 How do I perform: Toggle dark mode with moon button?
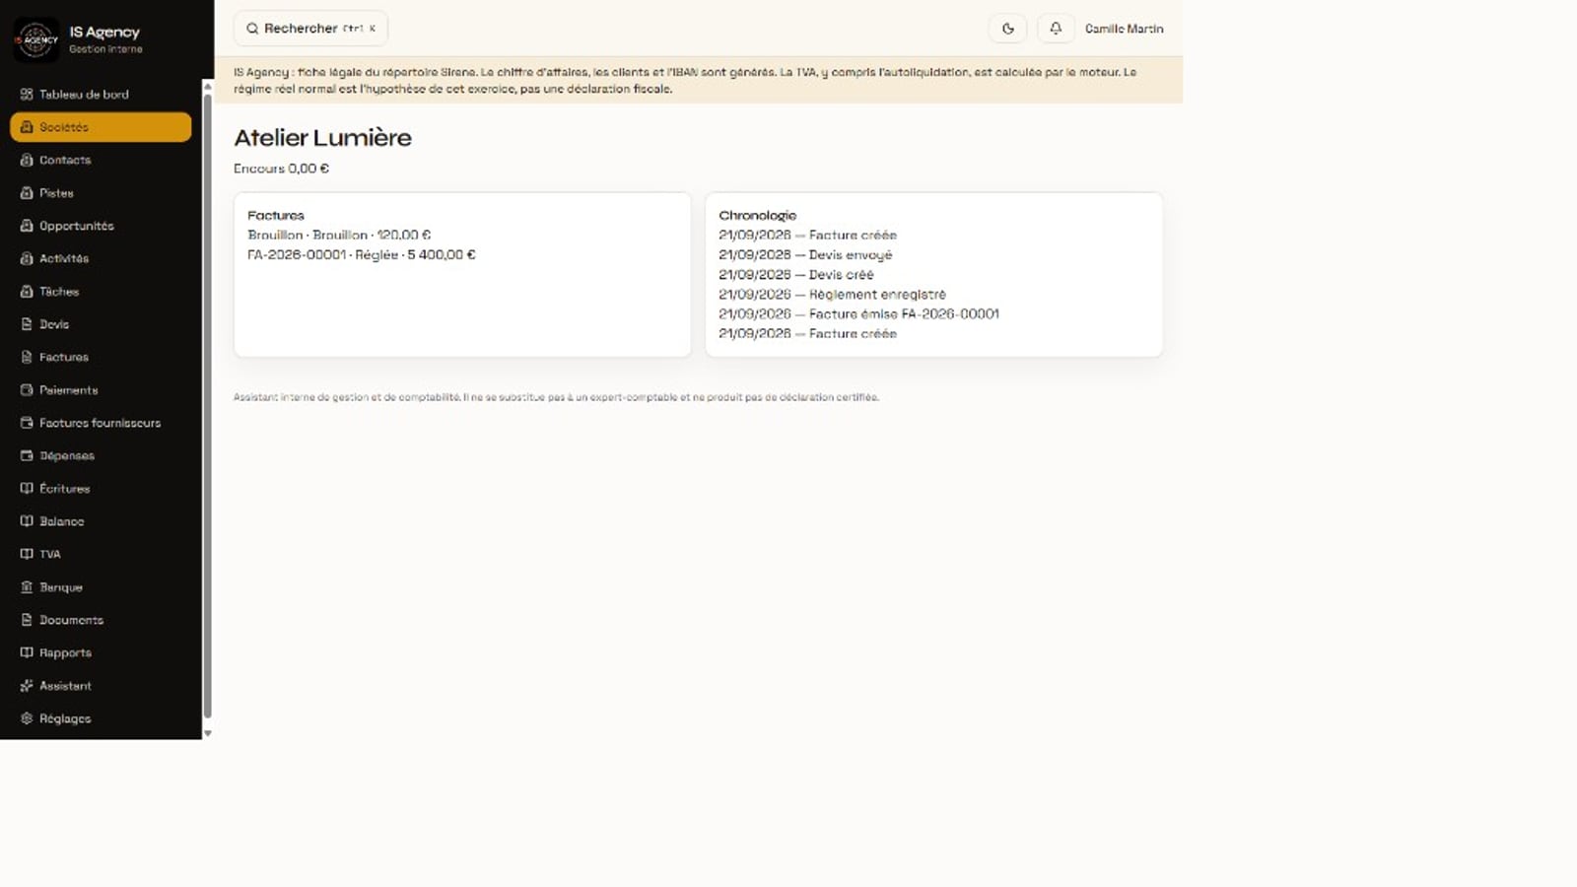click(1007, 29)
